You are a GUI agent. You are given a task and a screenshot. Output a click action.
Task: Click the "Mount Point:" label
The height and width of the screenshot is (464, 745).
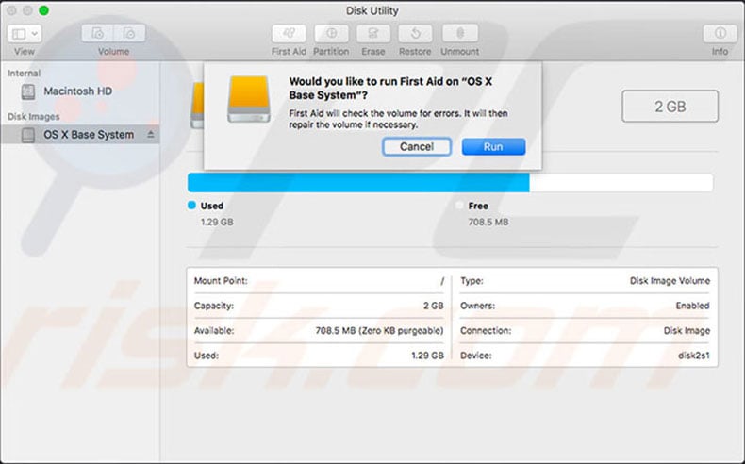[221, 281]
